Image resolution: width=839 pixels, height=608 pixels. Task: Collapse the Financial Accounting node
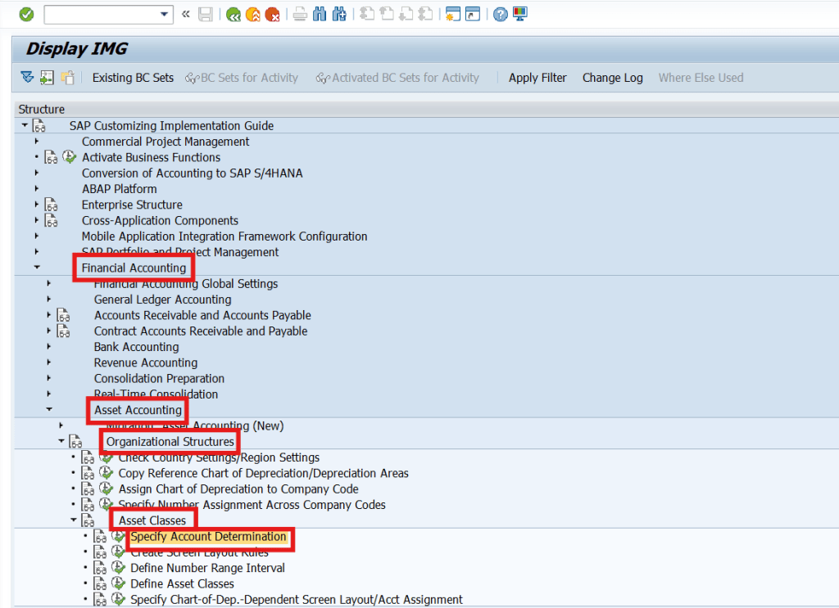click(35, 267)
